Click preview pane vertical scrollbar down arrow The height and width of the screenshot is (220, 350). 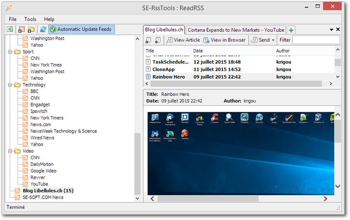(x=338, y=186)
